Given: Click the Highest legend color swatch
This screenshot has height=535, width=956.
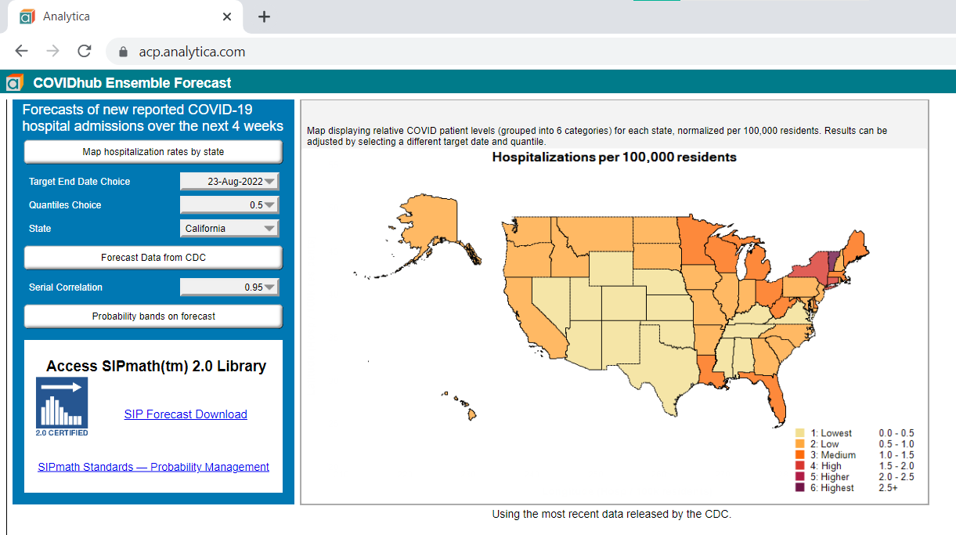Looking at the screenshot, I should [800, 488].
